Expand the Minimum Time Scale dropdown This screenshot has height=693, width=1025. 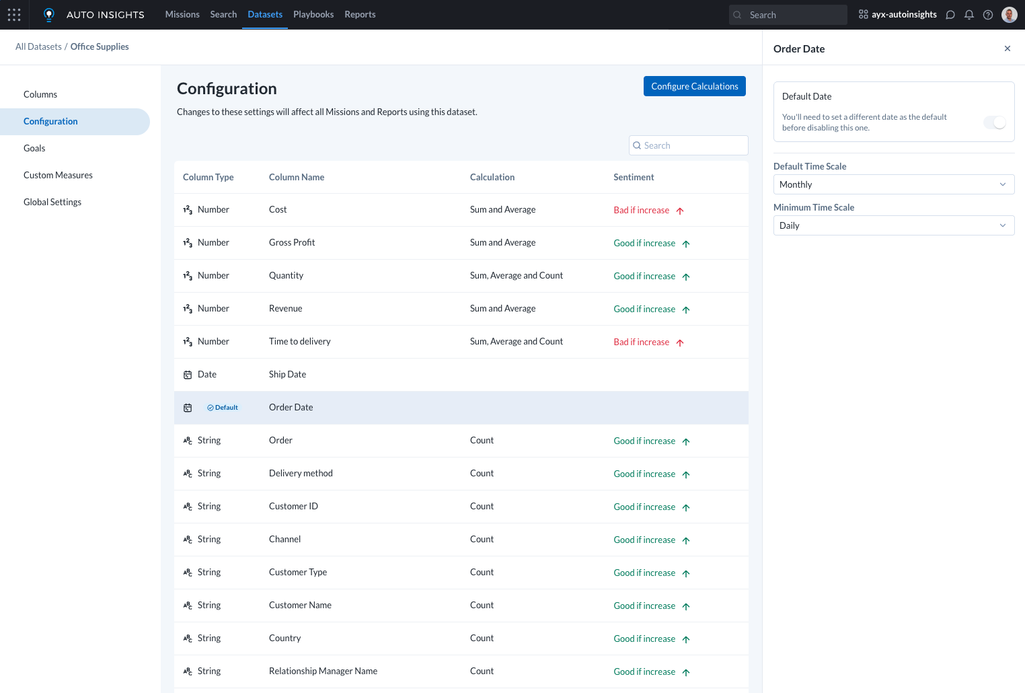click(893, 225)
